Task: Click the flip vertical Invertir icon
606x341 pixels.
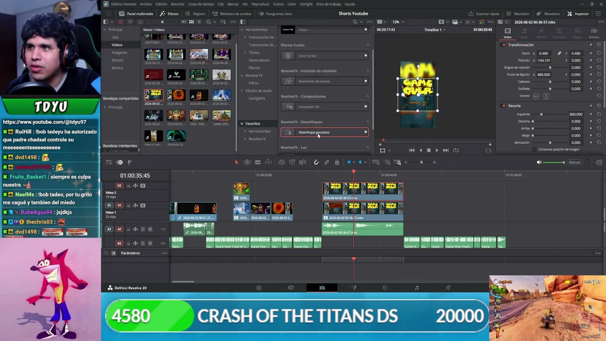Action: click(x=546, y=96)
